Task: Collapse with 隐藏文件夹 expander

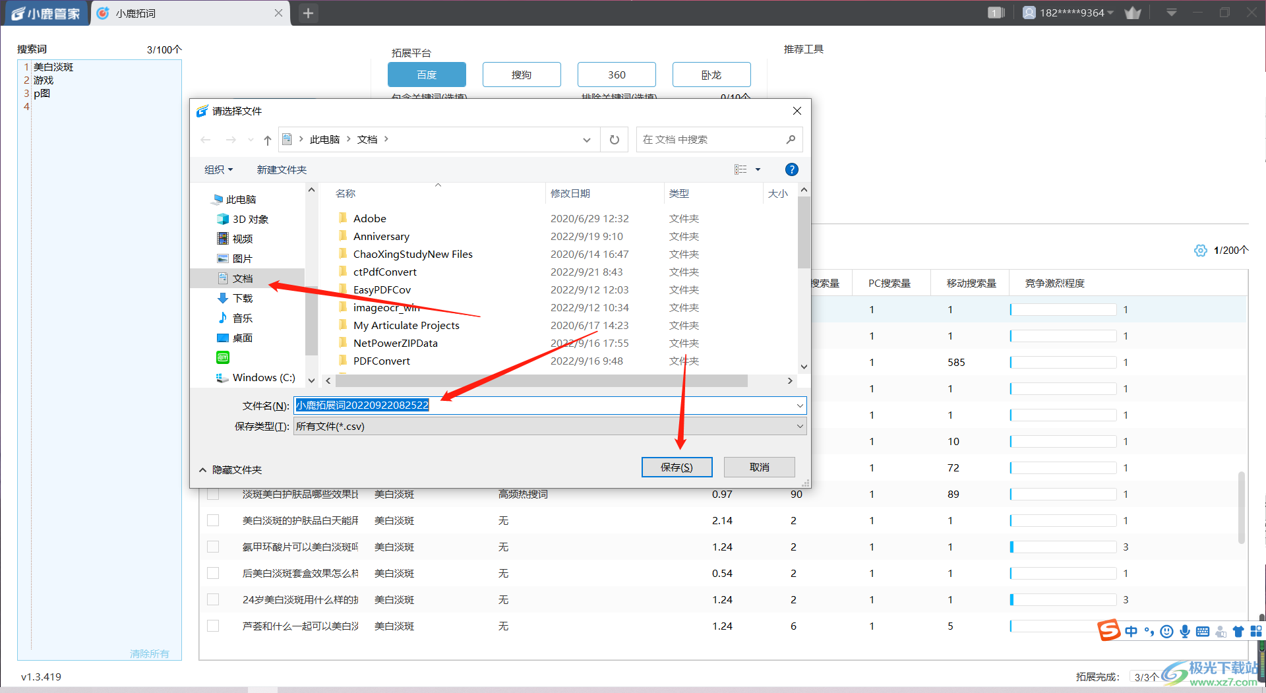Action: (230, 470)
